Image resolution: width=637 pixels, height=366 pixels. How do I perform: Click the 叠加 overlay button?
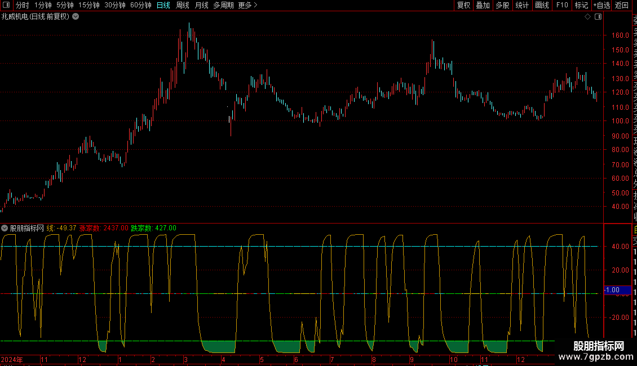pos(483,5)
